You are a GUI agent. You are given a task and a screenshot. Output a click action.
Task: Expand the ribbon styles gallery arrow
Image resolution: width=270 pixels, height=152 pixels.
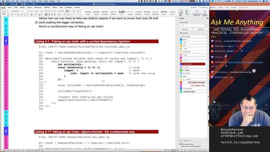(178, 13)
